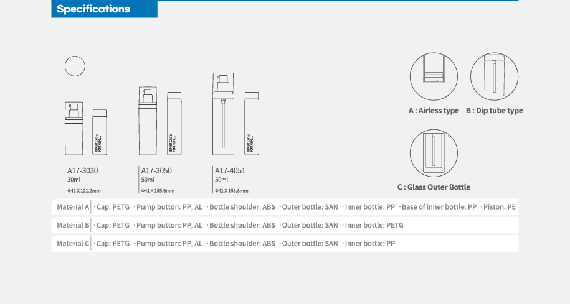Screen dimensions: 570x304
Task: Click the Specifications header tab
Action: [104, 9]
